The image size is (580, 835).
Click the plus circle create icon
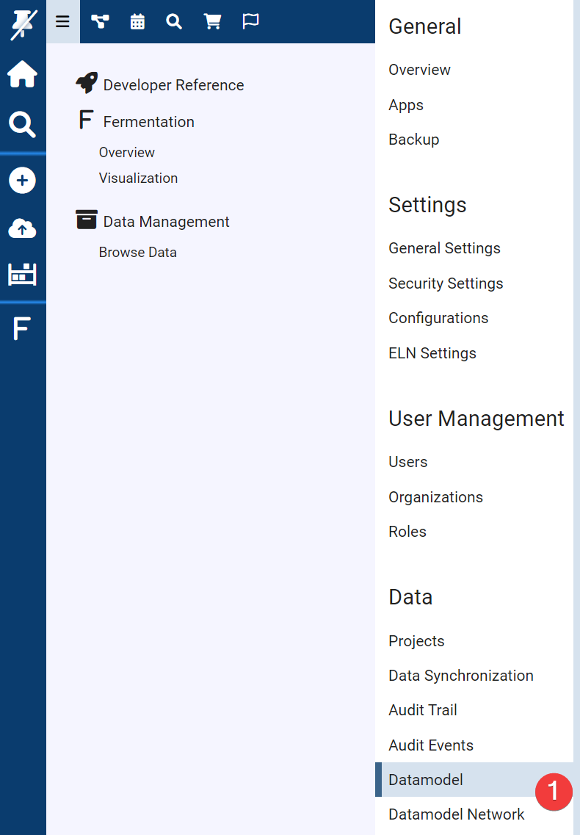point(22,181)
